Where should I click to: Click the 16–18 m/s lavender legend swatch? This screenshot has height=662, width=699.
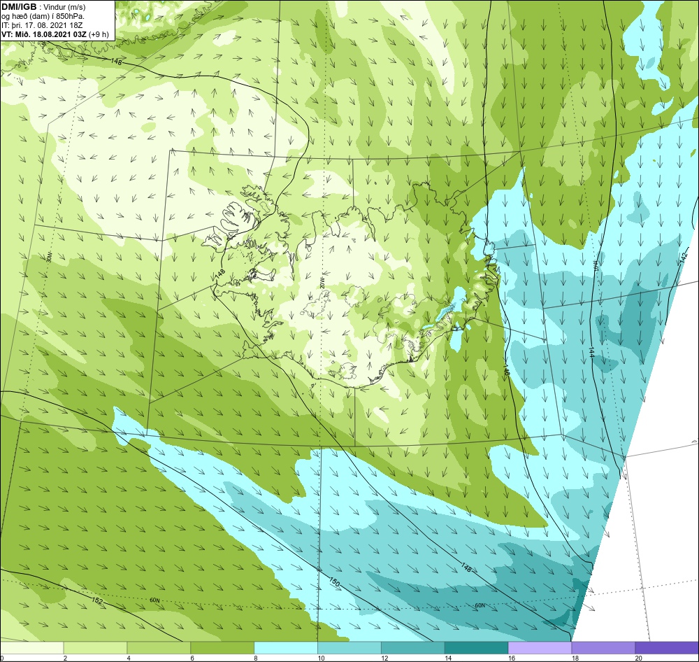coord(540,648)
